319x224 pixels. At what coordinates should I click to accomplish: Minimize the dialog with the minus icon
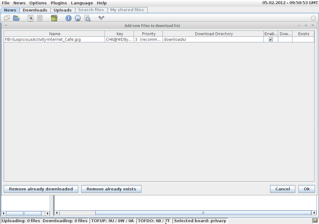pyautogui.click(x=299, y=26)
